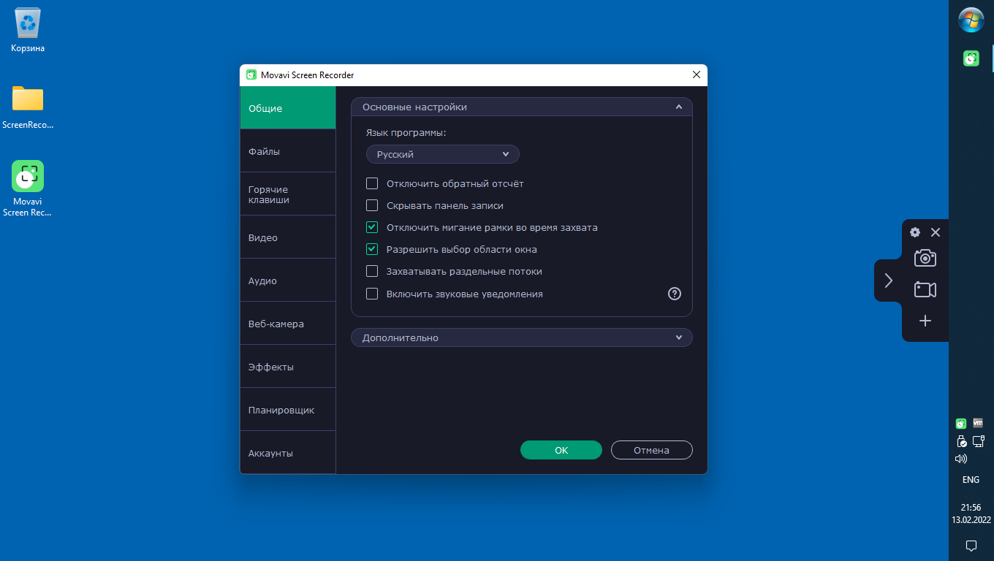The height and width of the screenshot is (561, 994).
Task: Click the Movavi icon in the system tray
Action: (961, 424)
